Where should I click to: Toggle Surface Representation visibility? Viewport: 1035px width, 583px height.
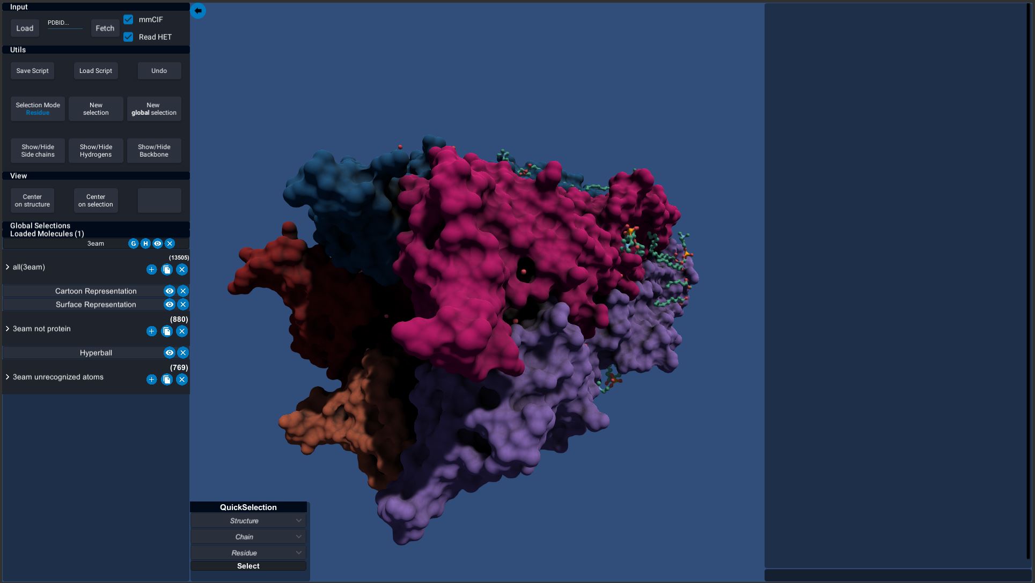(170, 305)
